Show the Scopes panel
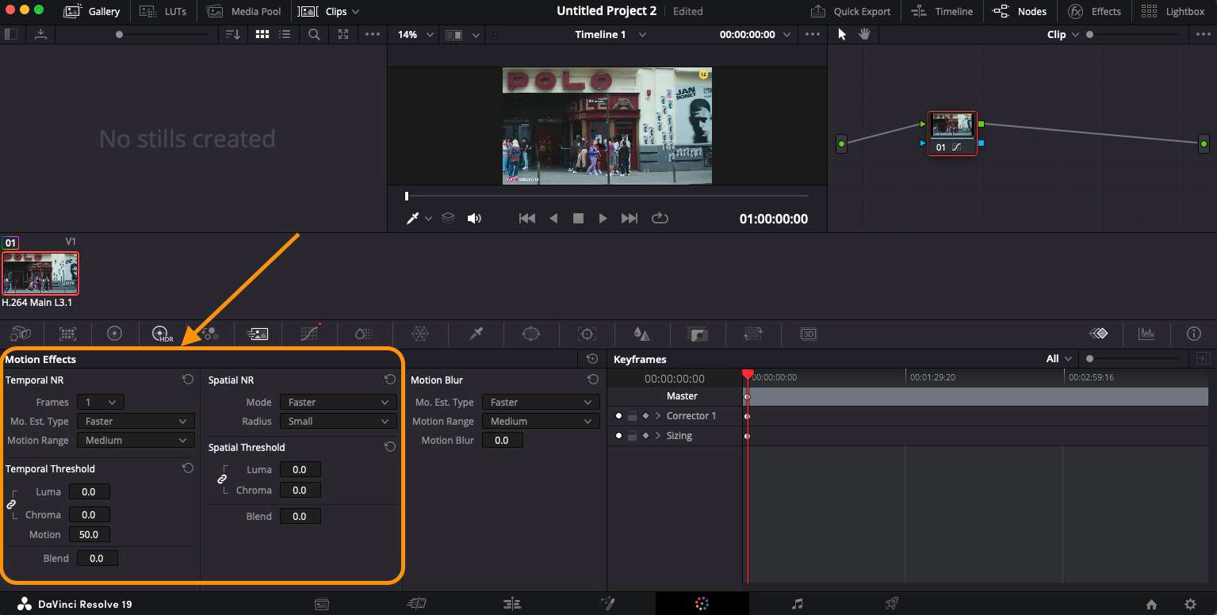The width and height of the screenshot is (1217, 615). click(x=1146, y=334)
